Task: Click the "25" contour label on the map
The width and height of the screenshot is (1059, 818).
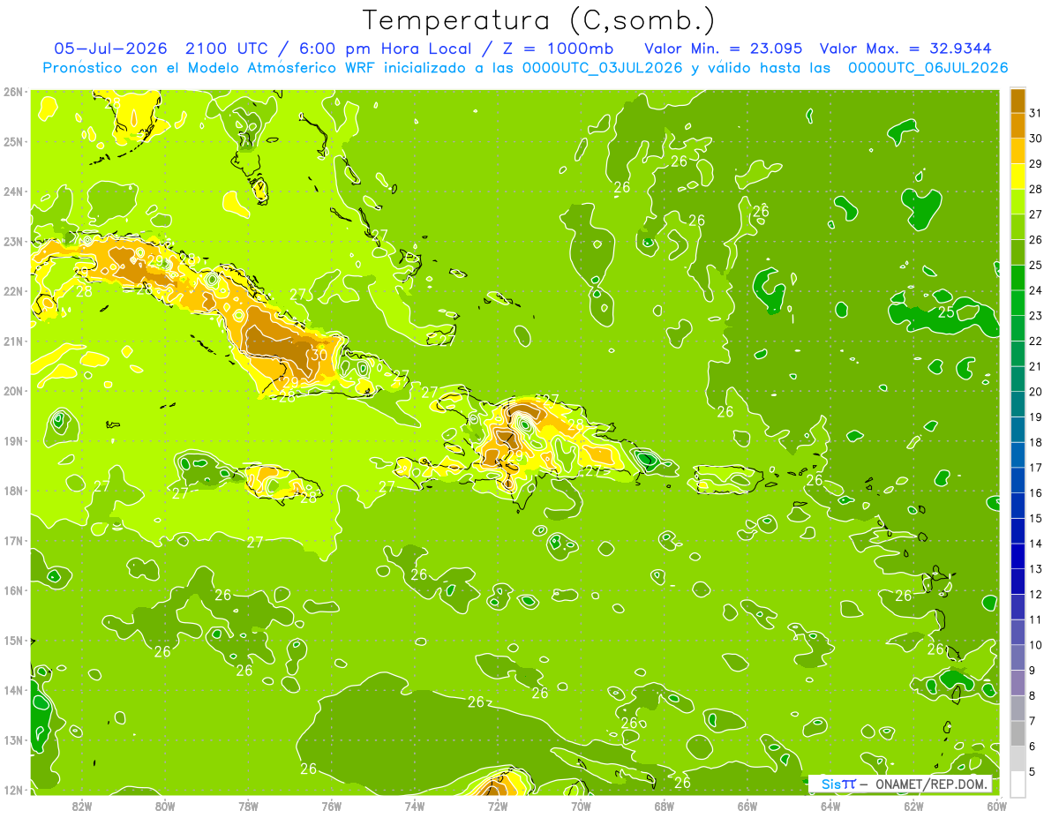Action: [945, 311]
